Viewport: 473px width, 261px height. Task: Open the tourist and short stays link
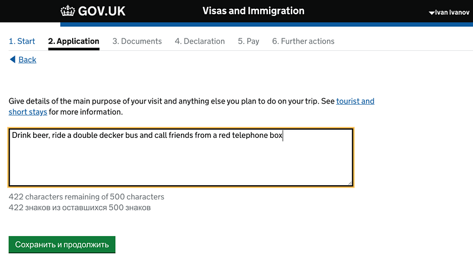(355, 101)
